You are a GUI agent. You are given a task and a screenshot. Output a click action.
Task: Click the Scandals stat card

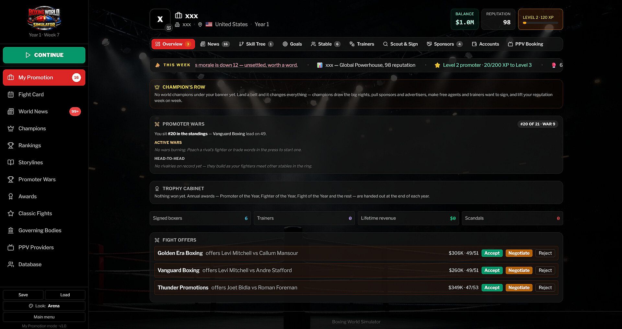coord(512,218)
